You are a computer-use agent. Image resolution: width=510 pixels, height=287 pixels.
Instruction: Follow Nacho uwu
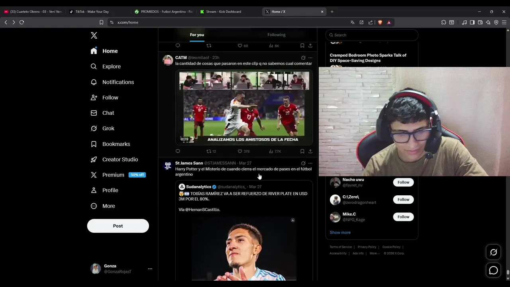(x=403, y=183)
